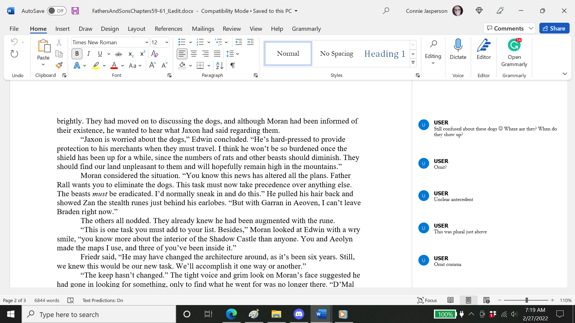Expand the Styles gallery
This screenshot has width=575, height=323.
click(413, 63)
